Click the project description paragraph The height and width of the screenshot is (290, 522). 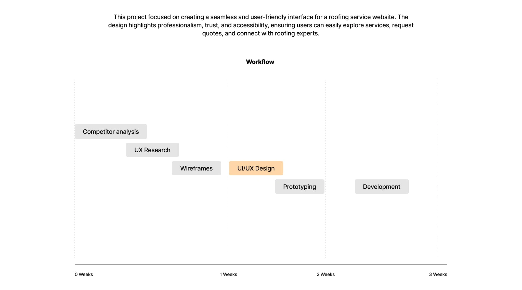coord(261,25)
